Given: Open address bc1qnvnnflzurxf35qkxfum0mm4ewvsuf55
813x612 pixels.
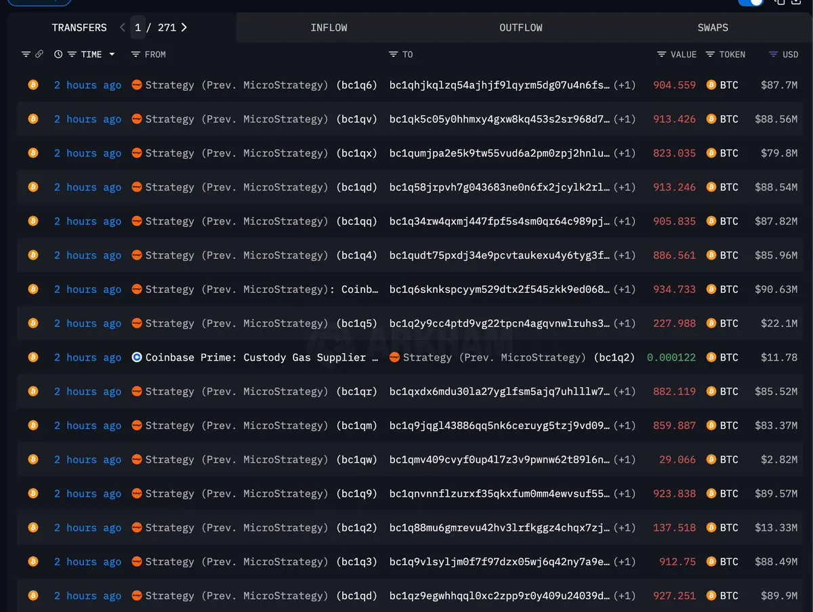Looking at the screenshot, I should tap(499, 493).
